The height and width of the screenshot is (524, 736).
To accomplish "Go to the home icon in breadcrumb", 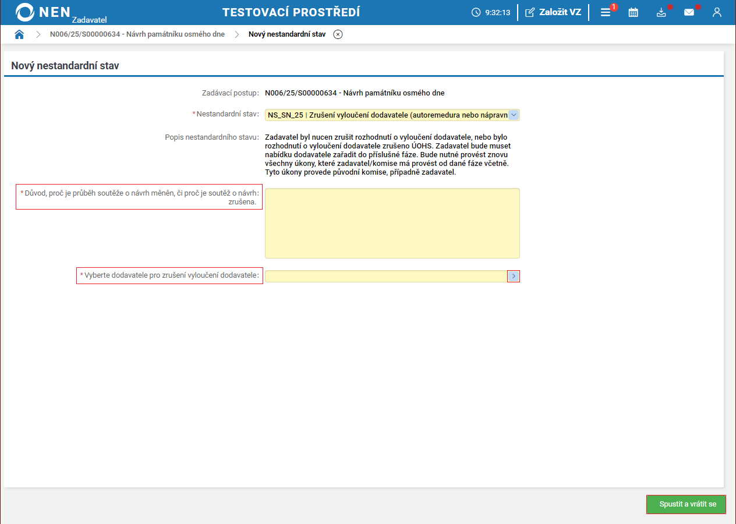I will (19, 34).
